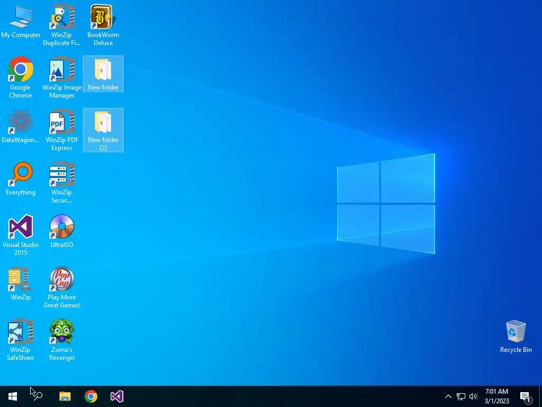Select the Everything search shortcut
This screenshot has height=407, width=542.
pos(21,179)
